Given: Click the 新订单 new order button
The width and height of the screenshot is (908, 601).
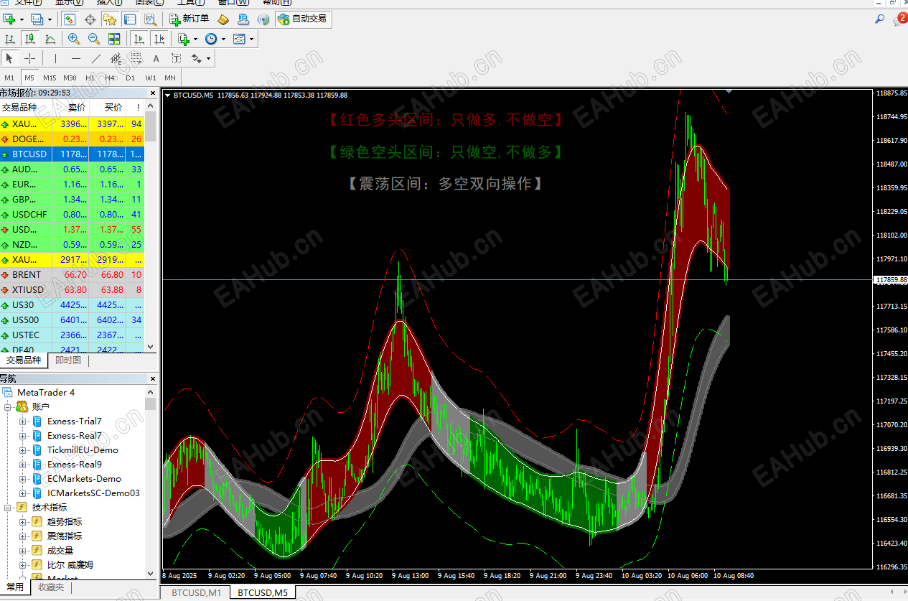Looking at the screenshot, I should (189, 19).
